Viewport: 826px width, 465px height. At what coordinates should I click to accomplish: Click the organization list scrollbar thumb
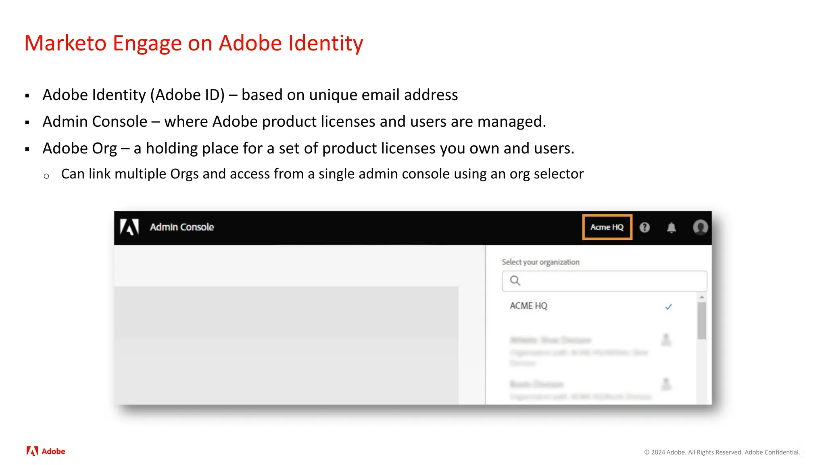702,320
